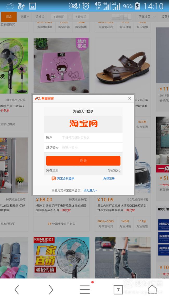The height and width of the screenshot is (301, 169).
Task: Choose 淘宝会员登录 option
Action: (x=63, y=179)
